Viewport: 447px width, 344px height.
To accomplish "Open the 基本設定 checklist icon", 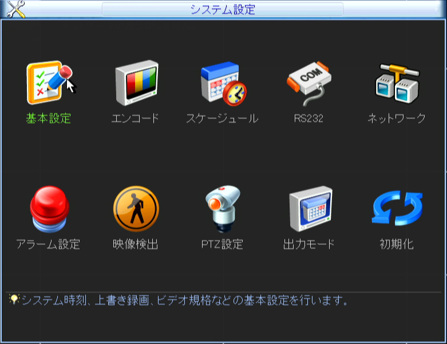I will (x=49, y=82).
